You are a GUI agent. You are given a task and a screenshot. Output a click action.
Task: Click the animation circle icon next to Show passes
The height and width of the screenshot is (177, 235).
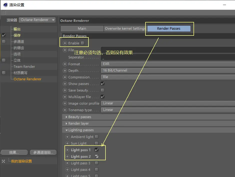click(65, 84)
